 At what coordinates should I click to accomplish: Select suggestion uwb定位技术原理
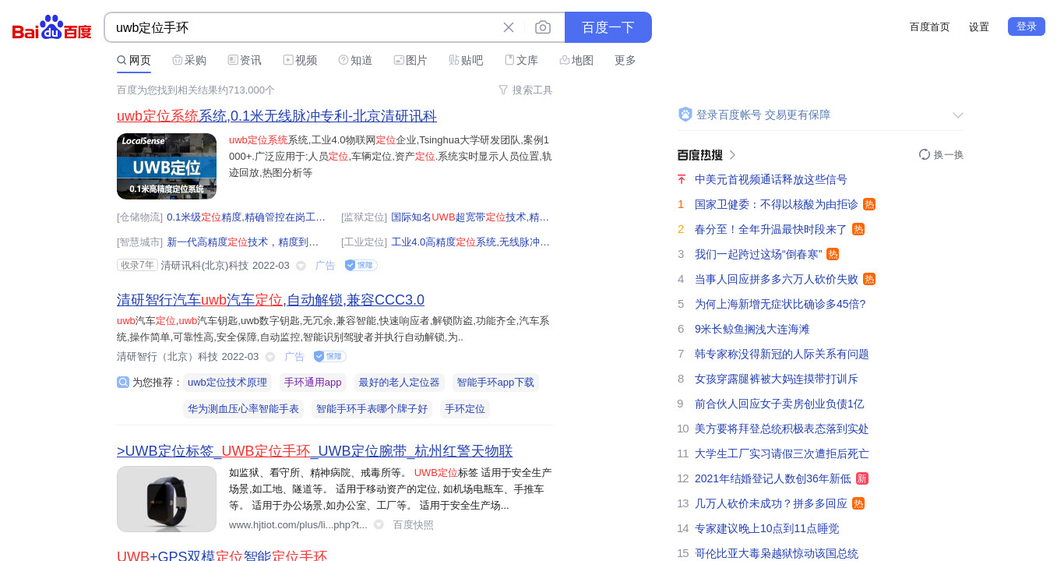pyautogui.click(x=227, y=383)
